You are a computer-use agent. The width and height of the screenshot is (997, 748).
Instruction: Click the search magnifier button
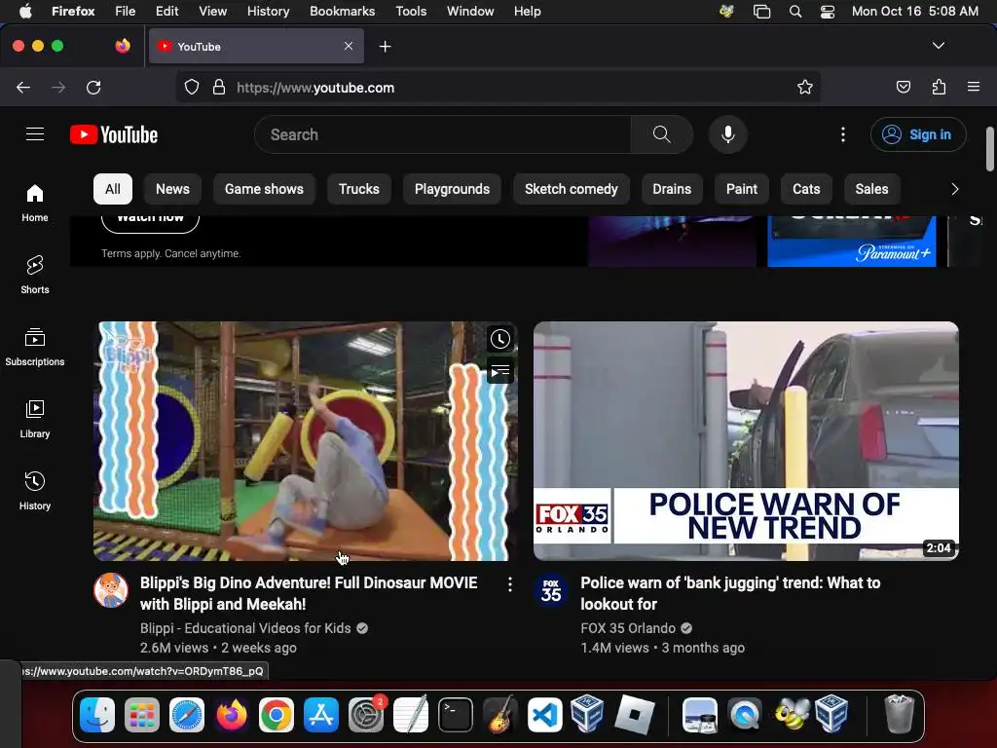[x=661, y=134]
